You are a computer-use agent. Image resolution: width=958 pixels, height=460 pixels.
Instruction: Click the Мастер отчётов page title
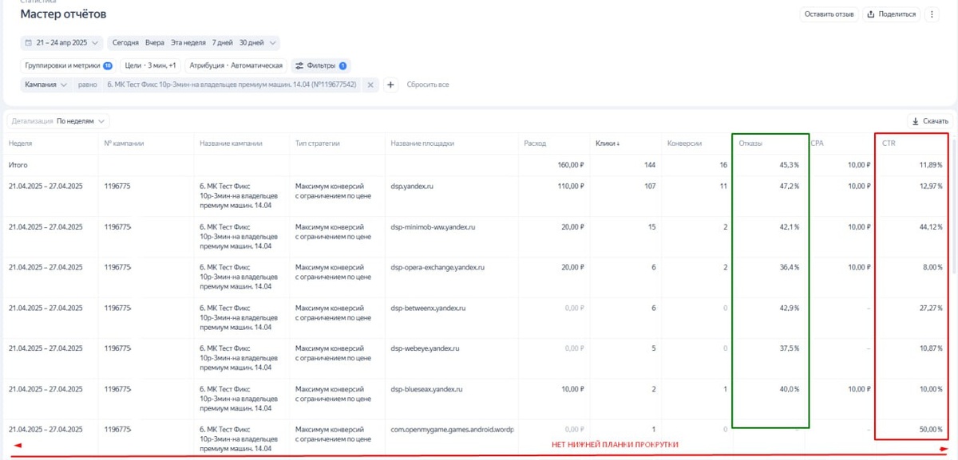[x=63, y=14]
